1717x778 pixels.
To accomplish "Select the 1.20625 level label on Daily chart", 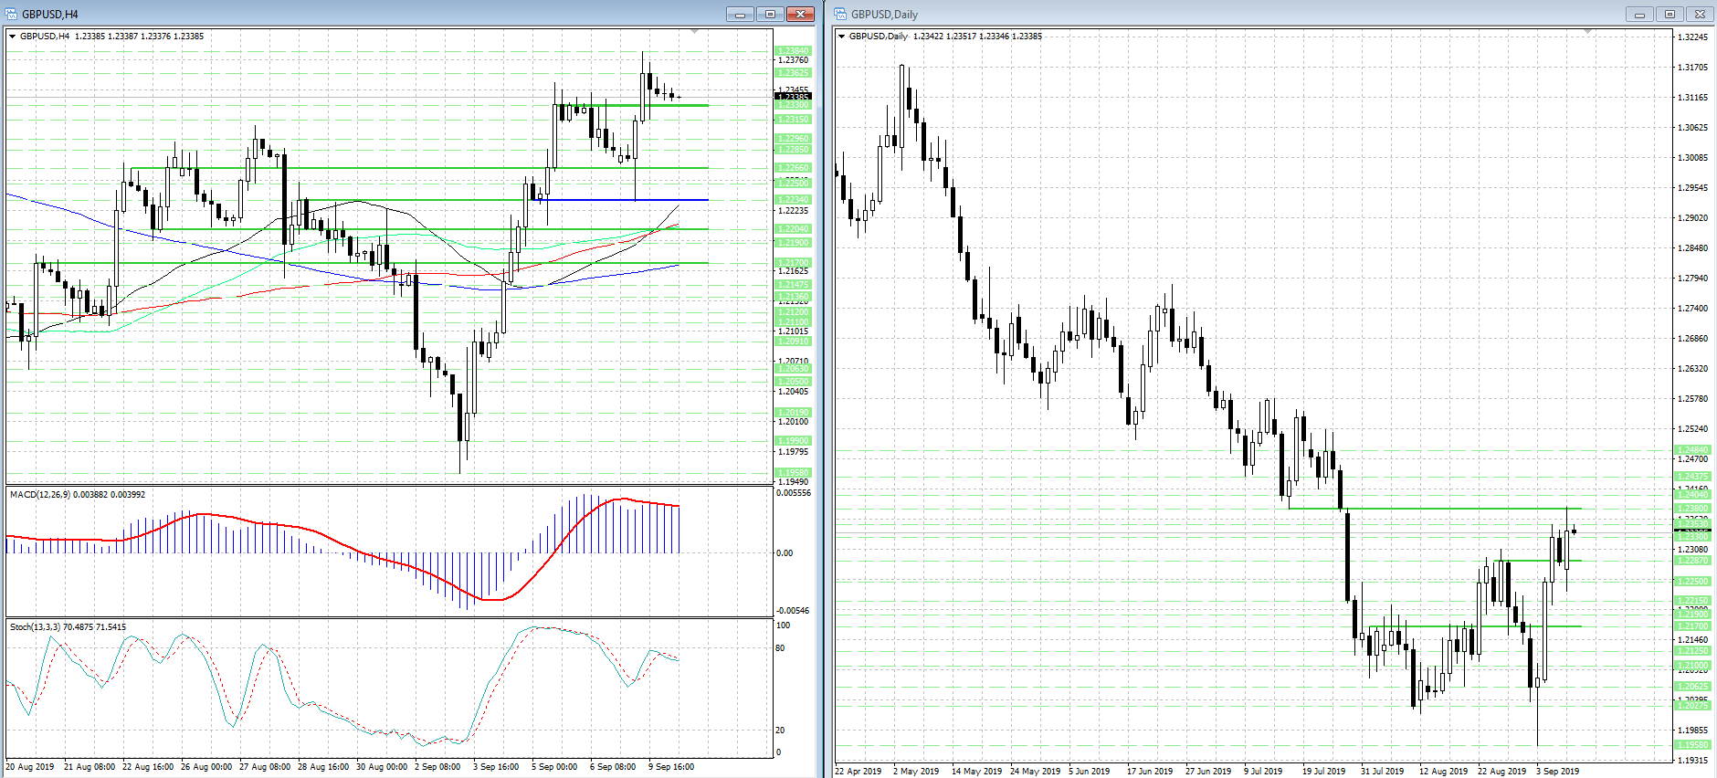I will tap(1692, 687).
